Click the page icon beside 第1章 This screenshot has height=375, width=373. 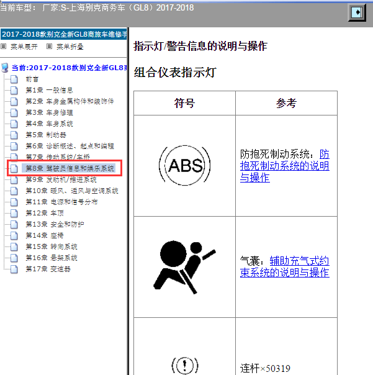[14, 90]
